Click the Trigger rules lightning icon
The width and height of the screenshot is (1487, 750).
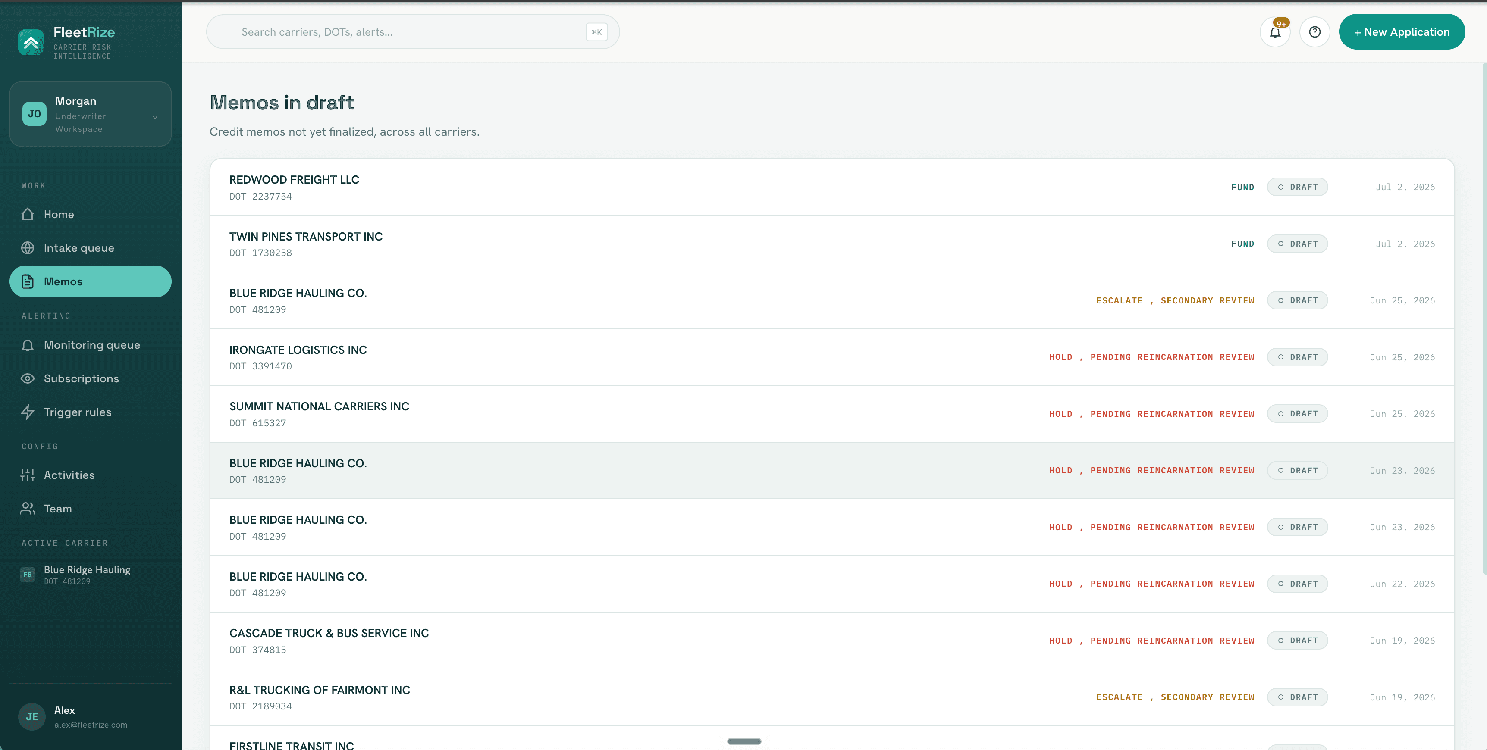click(x=28, y=412)
